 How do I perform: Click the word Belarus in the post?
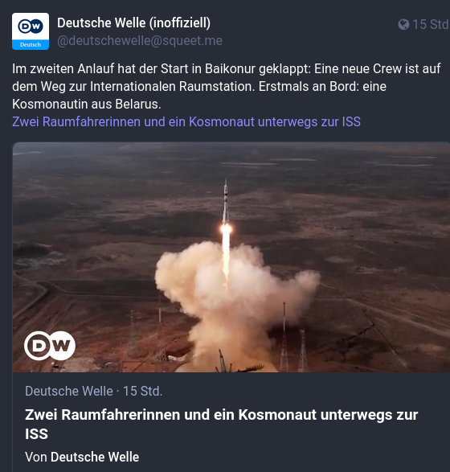pos(138,105)
